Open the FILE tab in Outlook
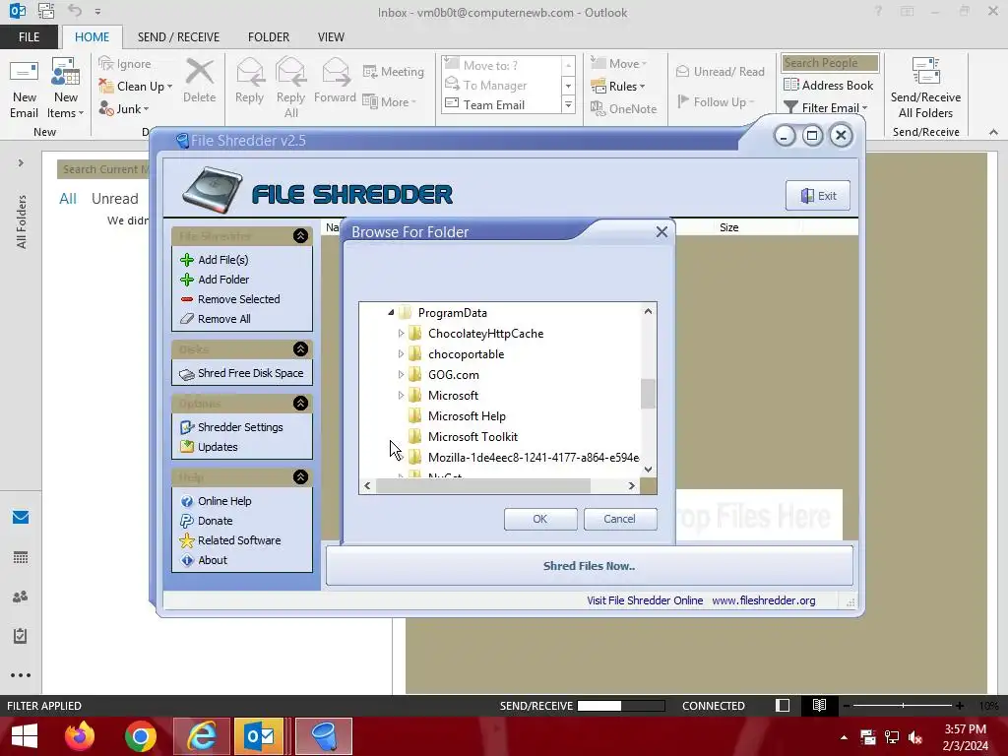Viewport: 1008px width, 756px height. (29, 37)
